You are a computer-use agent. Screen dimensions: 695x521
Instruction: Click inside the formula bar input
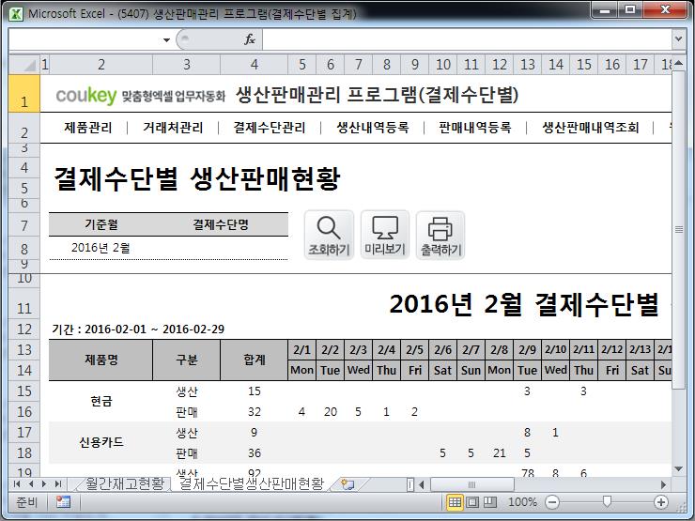467,39
